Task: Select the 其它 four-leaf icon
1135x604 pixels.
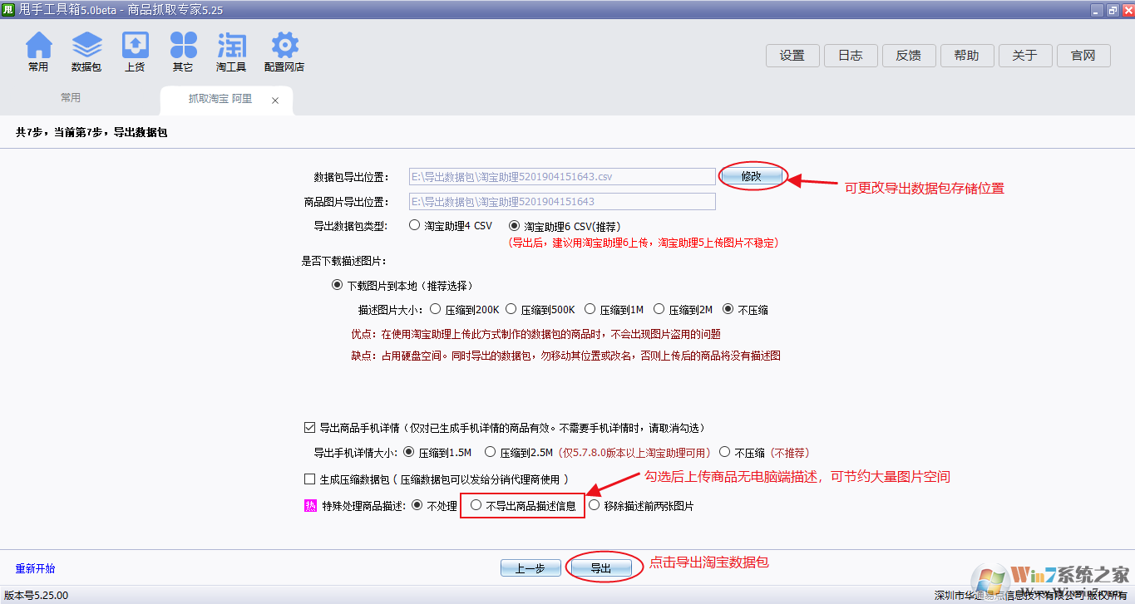Action: coord(183,47)
